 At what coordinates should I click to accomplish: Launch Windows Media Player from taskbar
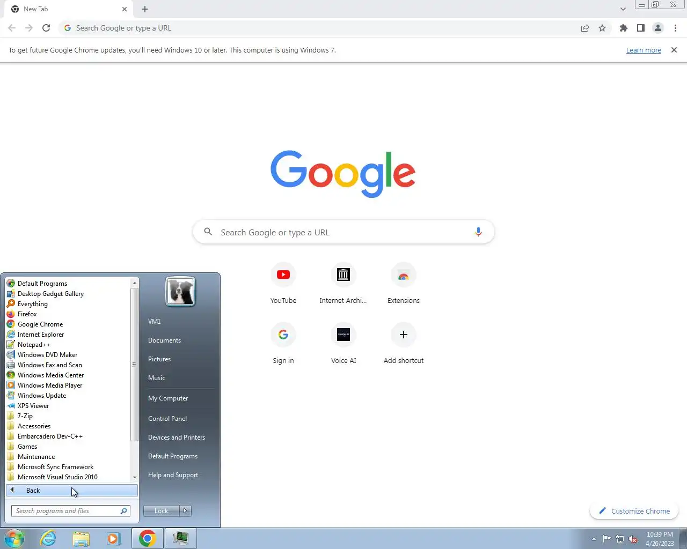[114, 538]
